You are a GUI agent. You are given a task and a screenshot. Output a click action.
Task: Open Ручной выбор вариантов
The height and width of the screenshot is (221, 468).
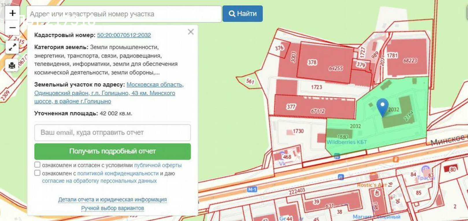(x=112, y=208)
